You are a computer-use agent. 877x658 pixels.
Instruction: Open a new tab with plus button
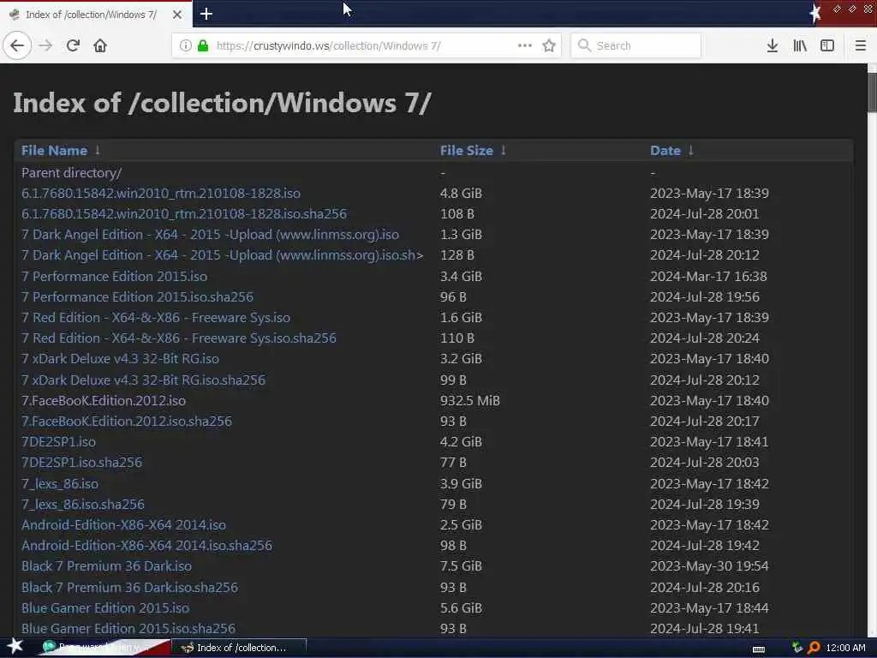point(206,14)
